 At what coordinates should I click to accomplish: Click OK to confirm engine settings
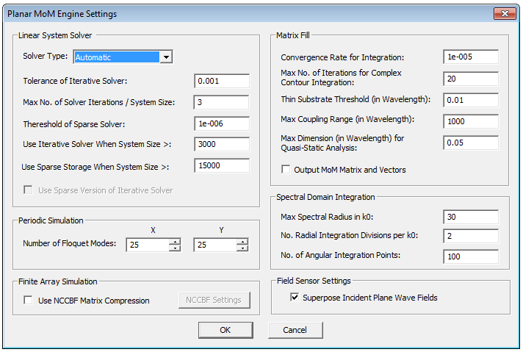[x=226, y=330]
